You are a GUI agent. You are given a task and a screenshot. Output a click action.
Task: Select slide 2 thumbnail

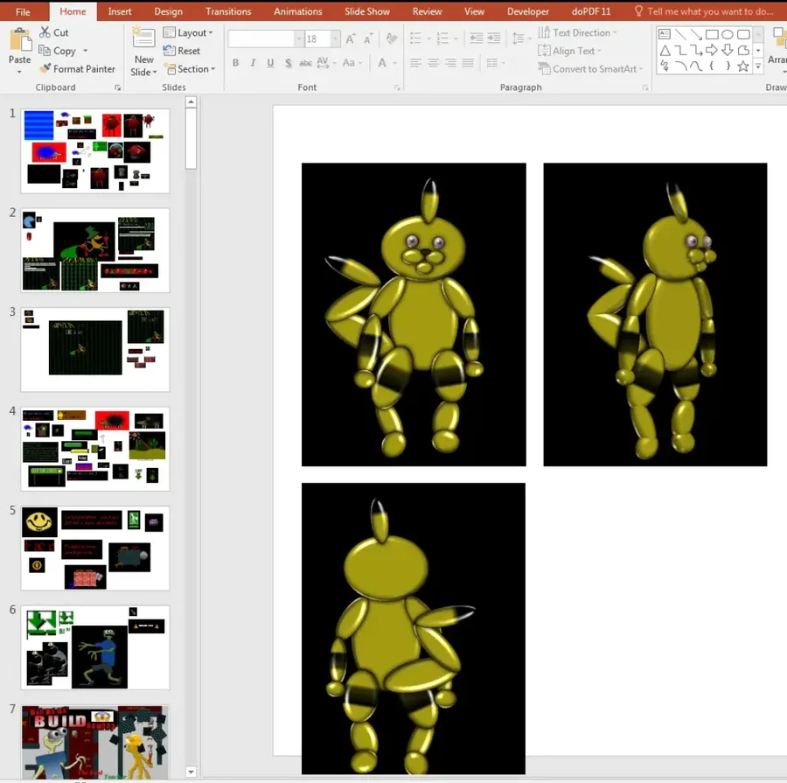tap(95, 250)
